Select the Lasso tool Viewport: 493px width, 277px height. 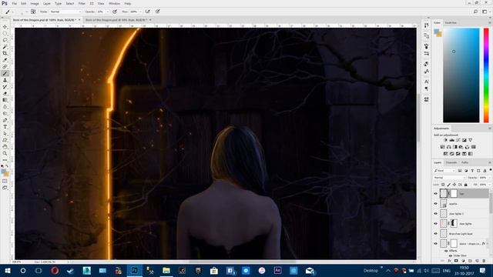[5, 40]
